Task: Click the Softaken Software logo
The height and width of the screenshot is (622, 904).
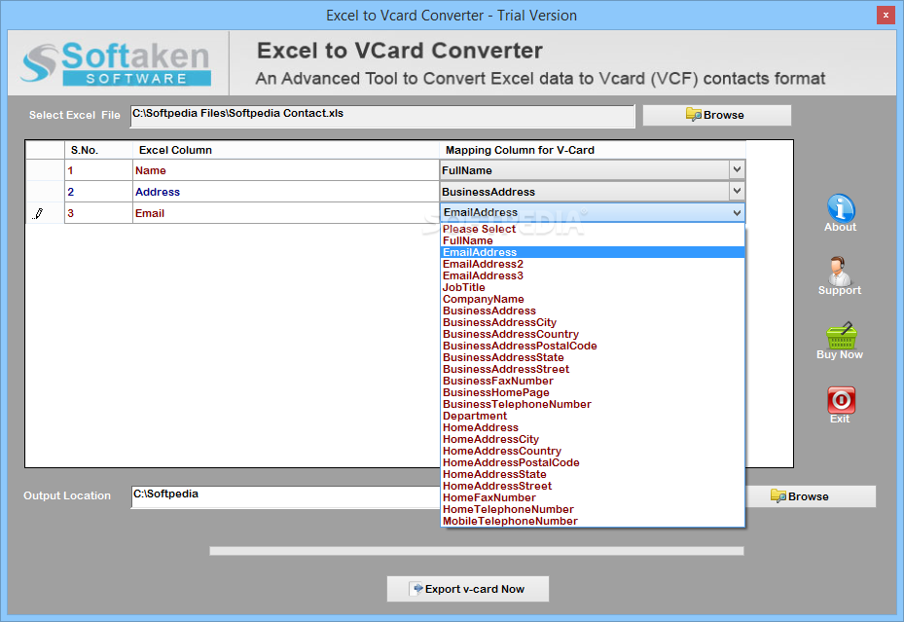Action: 116,63
